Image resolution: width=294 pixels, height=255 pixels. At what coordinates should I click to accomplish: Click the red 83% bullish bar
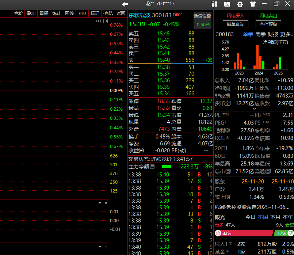[x=244, y=233]
